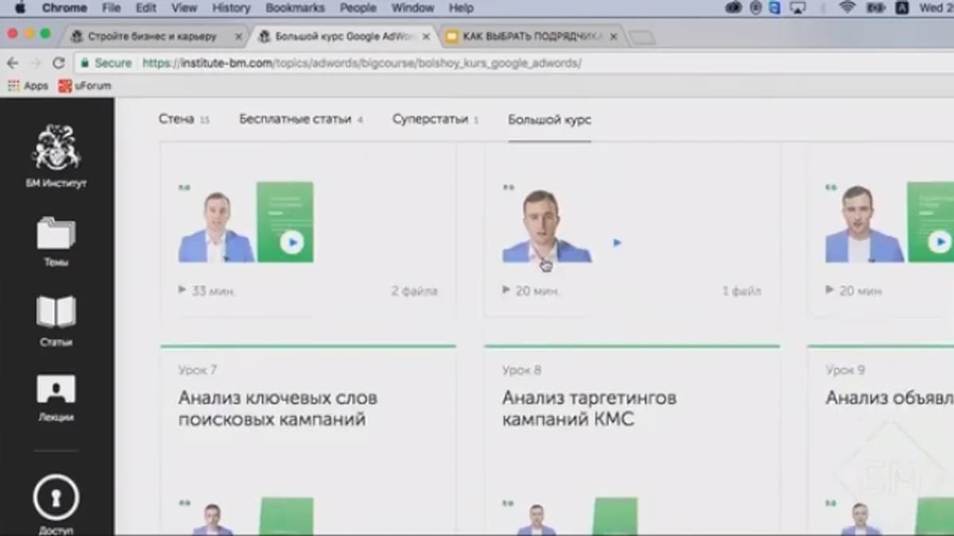
Task: Open the Урок 9 Анализ объявл lesson title
Action: click(x=889, y=398)
